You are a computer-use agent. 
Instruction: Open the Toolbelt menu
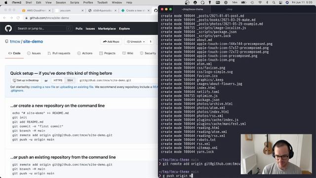102,2
